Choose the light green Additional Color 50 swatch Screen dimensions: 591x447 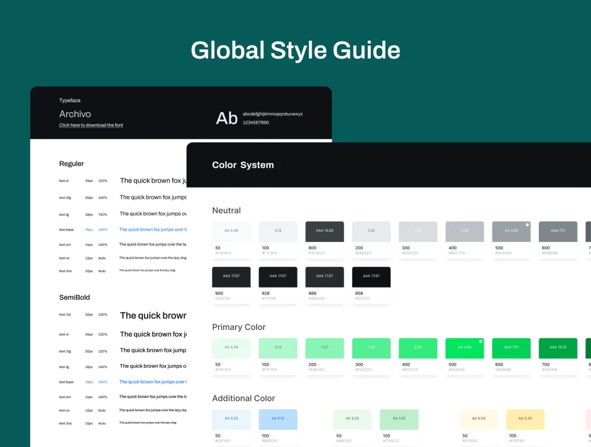click(352, 419)
